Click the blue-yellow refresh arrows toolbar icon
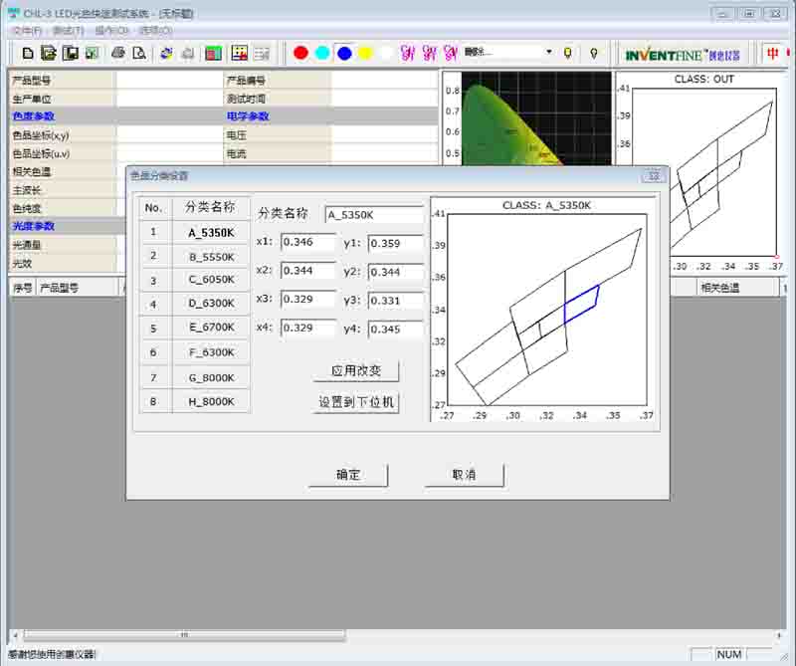Viewport: 796px width, 666px height. pos(166,53)
